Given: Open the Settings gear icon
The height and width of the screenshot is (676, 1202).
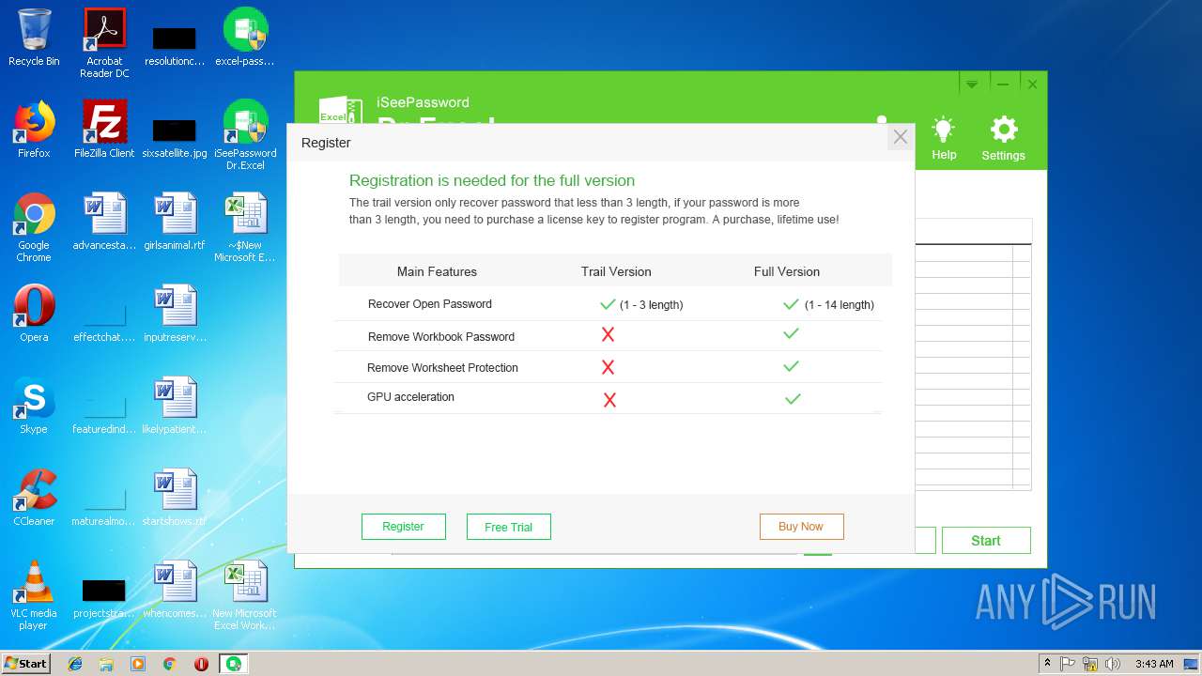Looking at the screenshot, I should (x=1003, y=139).
